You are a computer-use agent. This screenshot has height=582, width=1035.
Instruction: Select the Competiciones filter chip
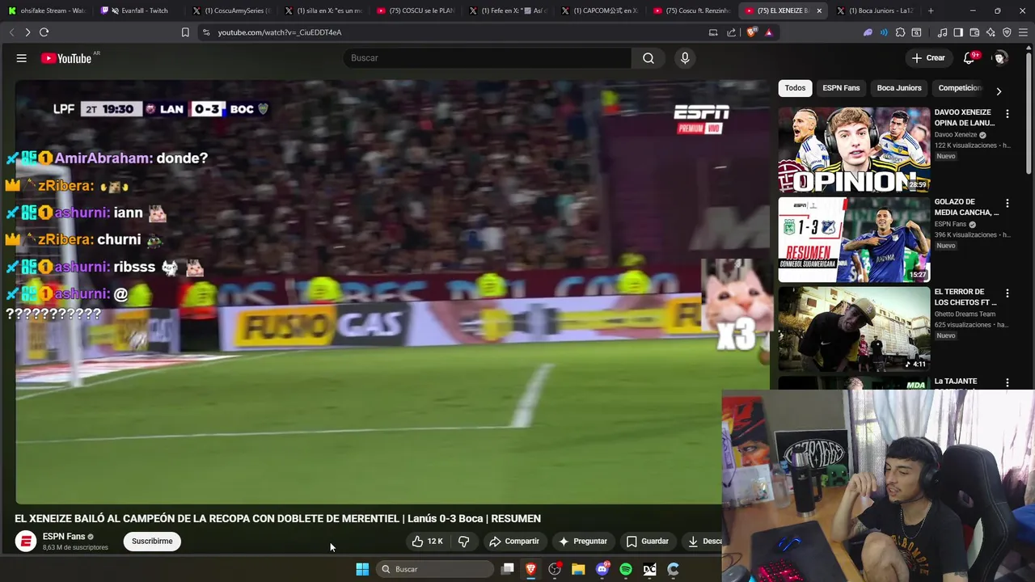point(960,88)
